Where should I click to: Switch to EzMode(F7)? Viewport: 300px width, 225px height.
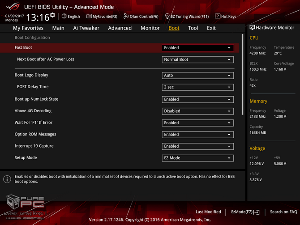click(242, 212)
